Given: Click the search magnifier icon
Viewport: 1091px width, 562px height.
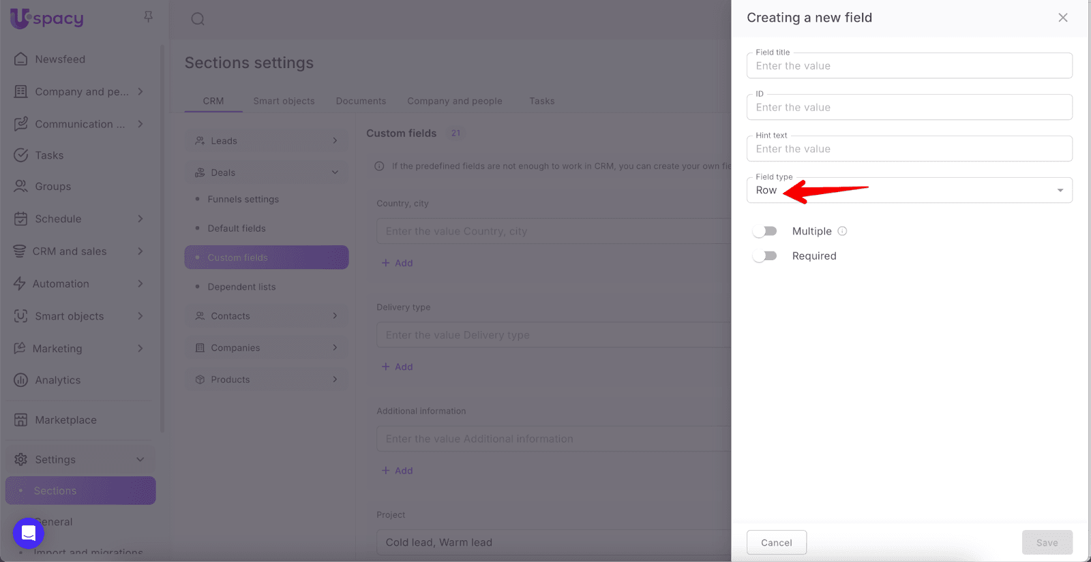Looking at the screenshot, I should pos(198,19).
